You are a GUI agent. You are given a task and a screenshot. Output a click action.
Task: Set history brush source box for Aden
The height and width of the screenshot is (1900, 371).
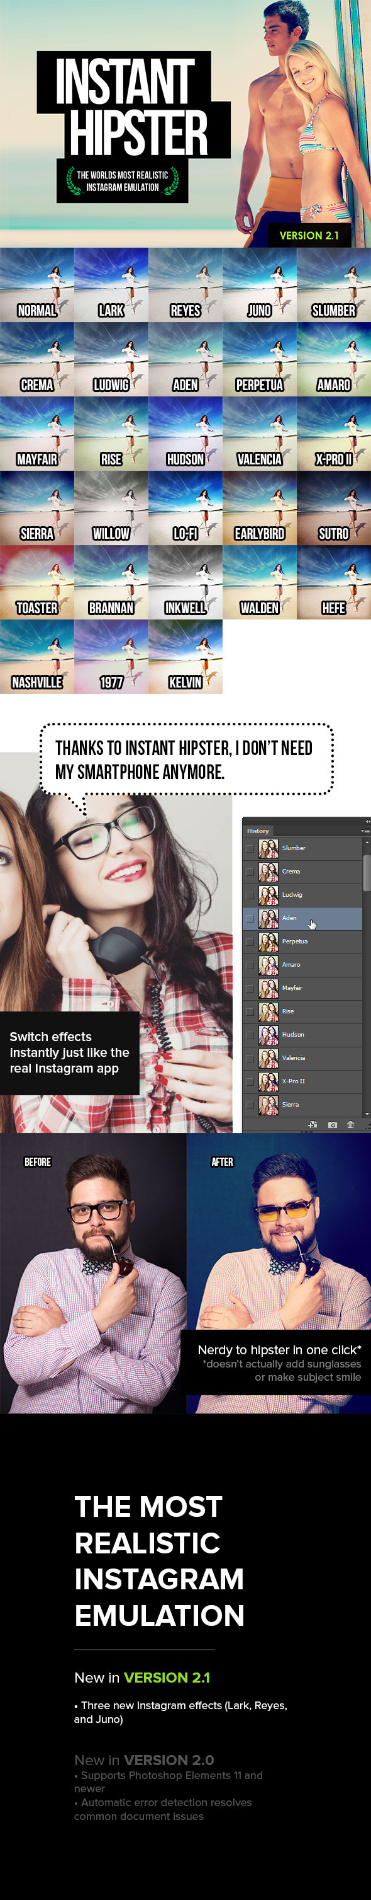[x=250, y=918]
